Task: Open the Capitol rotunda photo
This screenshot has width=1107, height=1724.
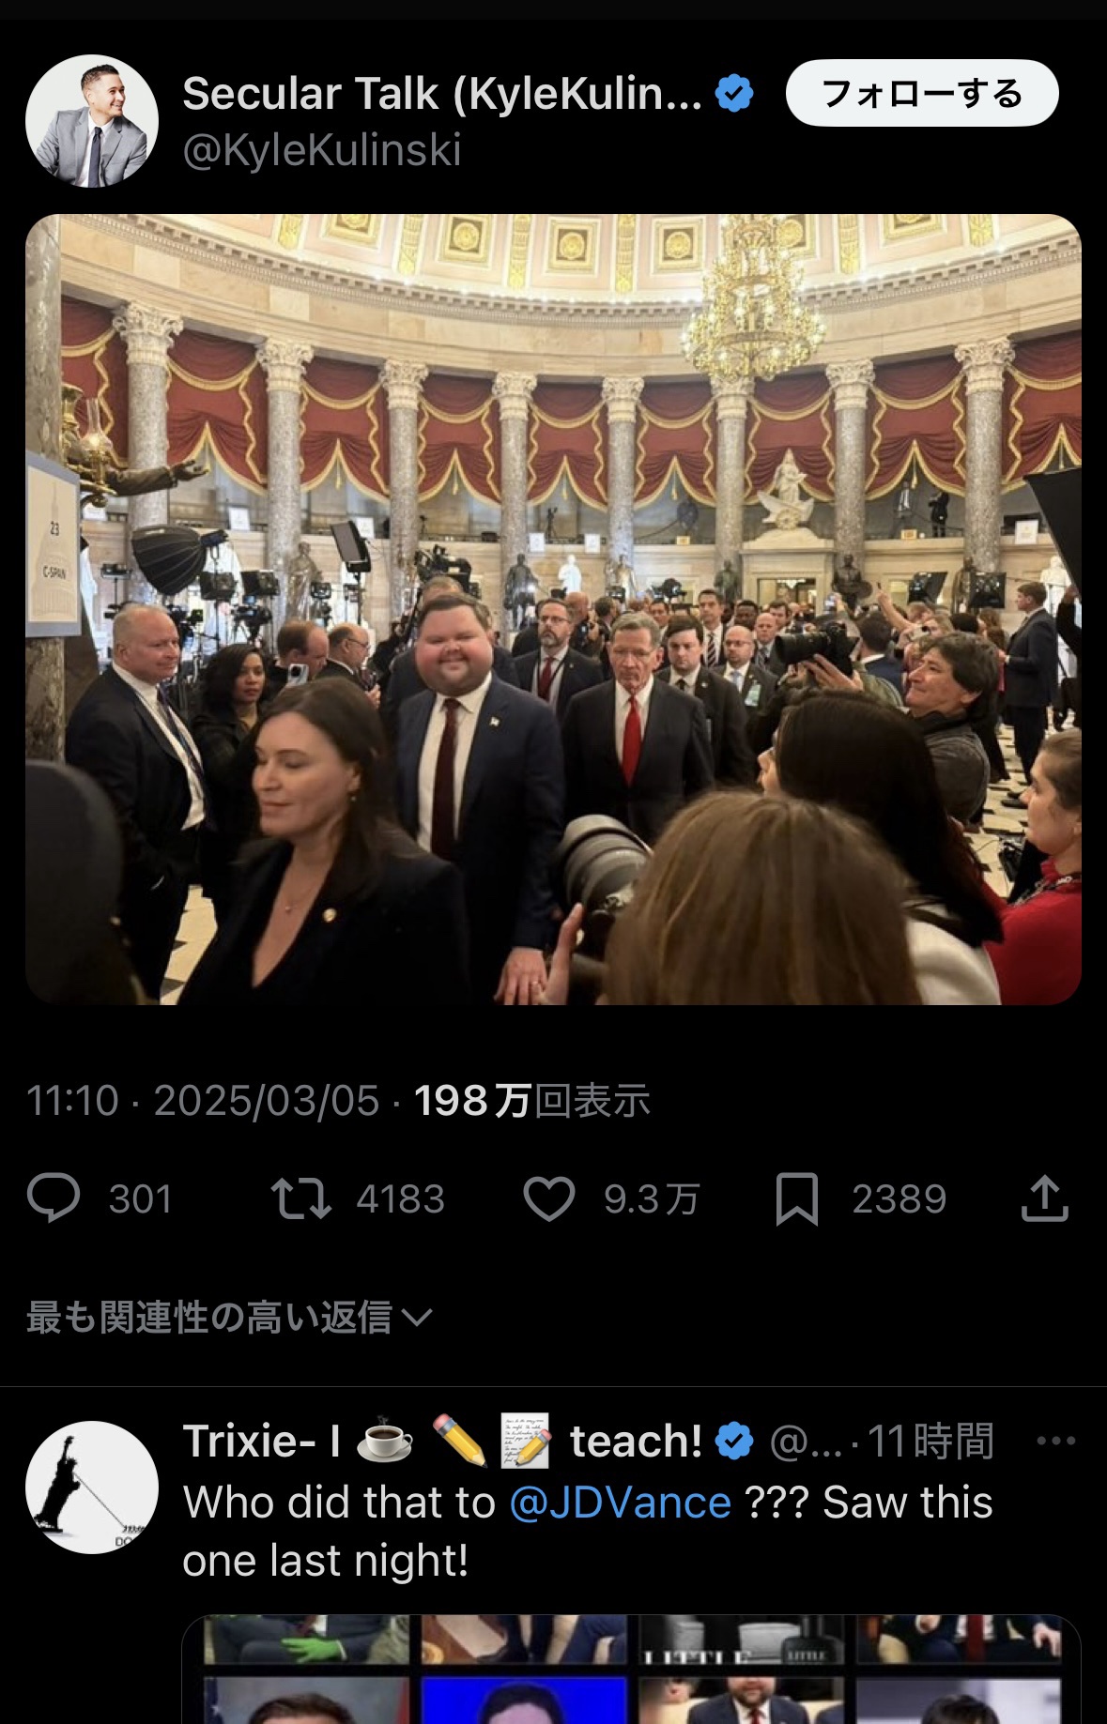Action: 553,609
